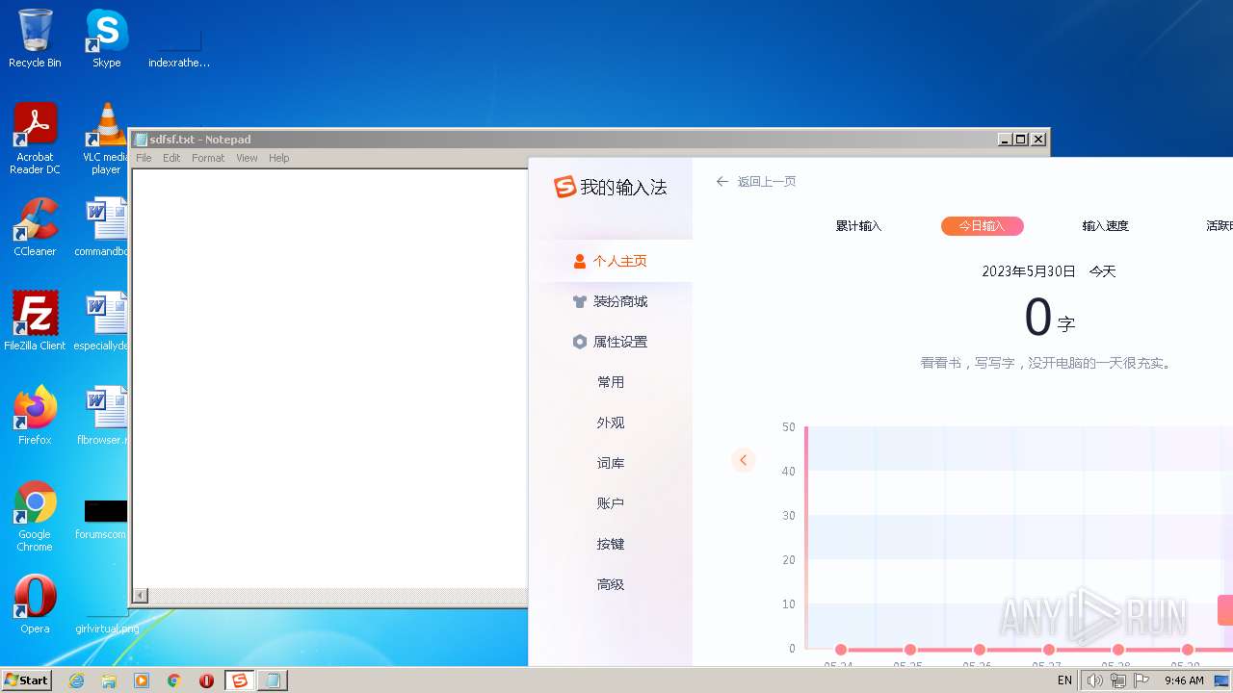Image resolution: width=1233 pixels, height=693 pixels.
Task: Go to the 账户 settings section
Action: tap(611, 503)
